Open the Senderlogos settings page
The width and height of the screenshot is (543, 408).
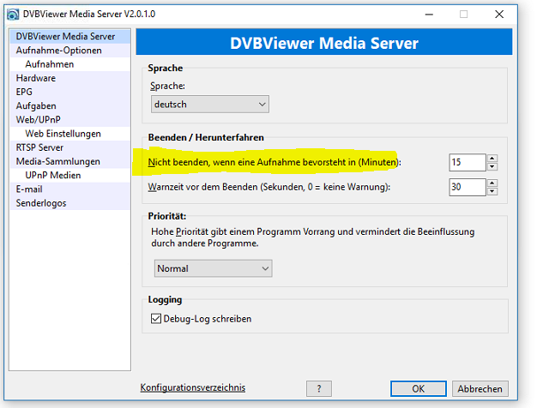coord(70,203)
